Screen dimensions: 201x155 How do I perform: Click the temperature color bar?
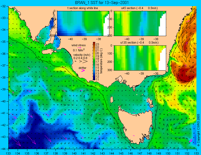coord(94,61)
